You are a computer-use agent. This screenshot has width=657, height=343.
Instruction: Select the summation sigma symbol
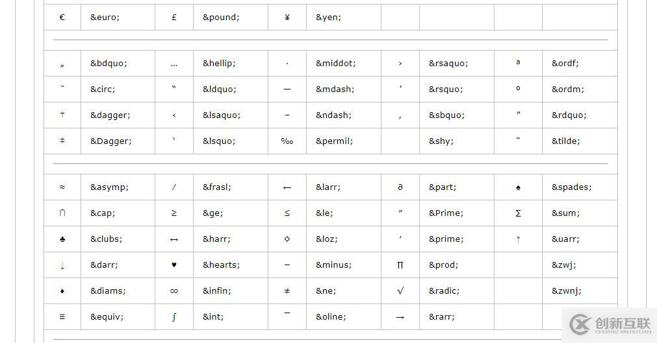[518, 213]
